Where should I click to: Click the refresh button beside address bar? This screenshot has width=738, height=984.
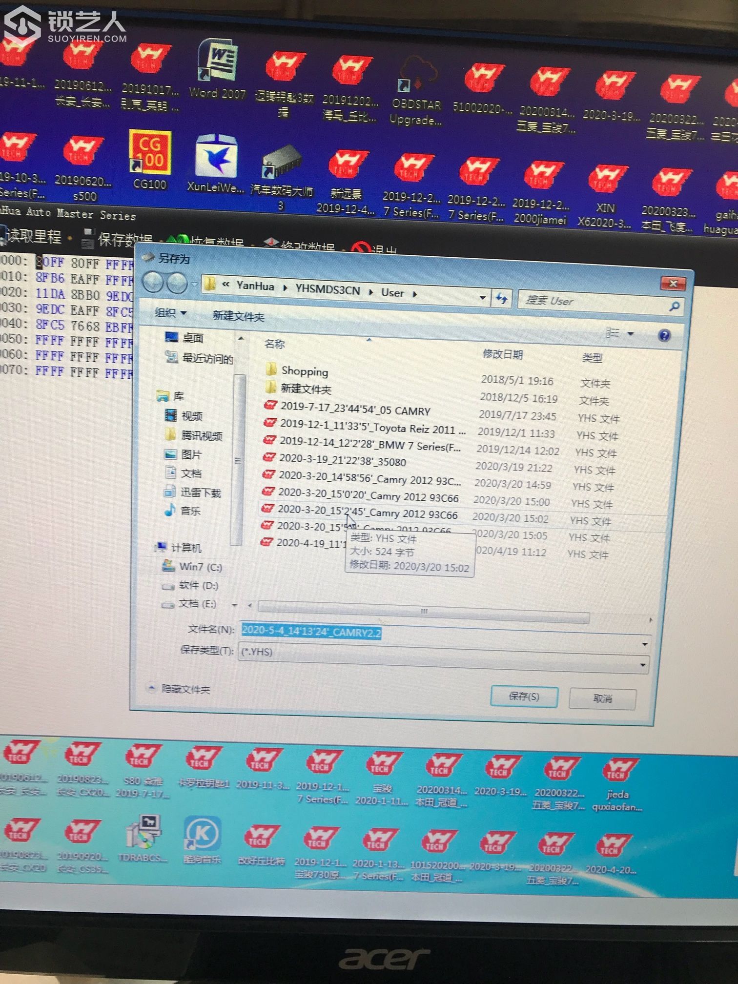pos(501,298)
